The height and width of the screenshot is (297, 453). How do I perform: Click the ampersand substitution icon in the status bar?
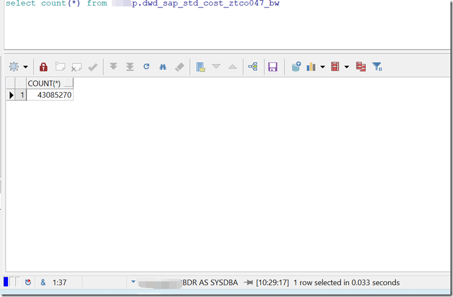coord(43,282)
